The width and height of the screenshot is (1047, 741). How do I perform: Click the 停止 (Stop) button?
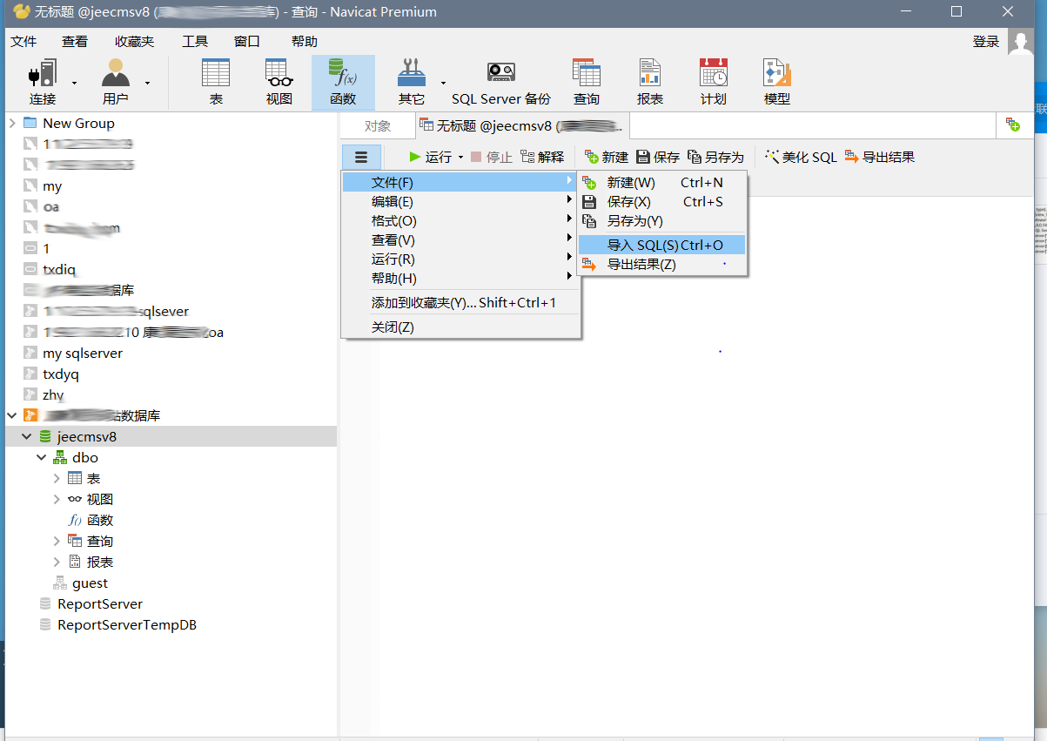point(492,158)
